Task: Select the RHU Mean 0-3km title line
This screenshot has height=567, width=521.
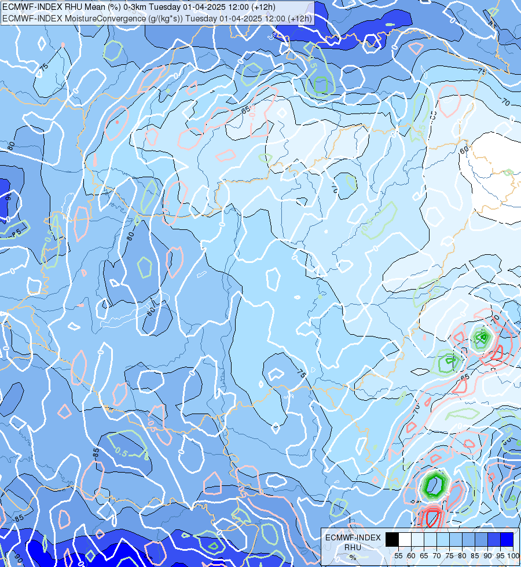Action: pyautogui.click(x=139, y=7)
